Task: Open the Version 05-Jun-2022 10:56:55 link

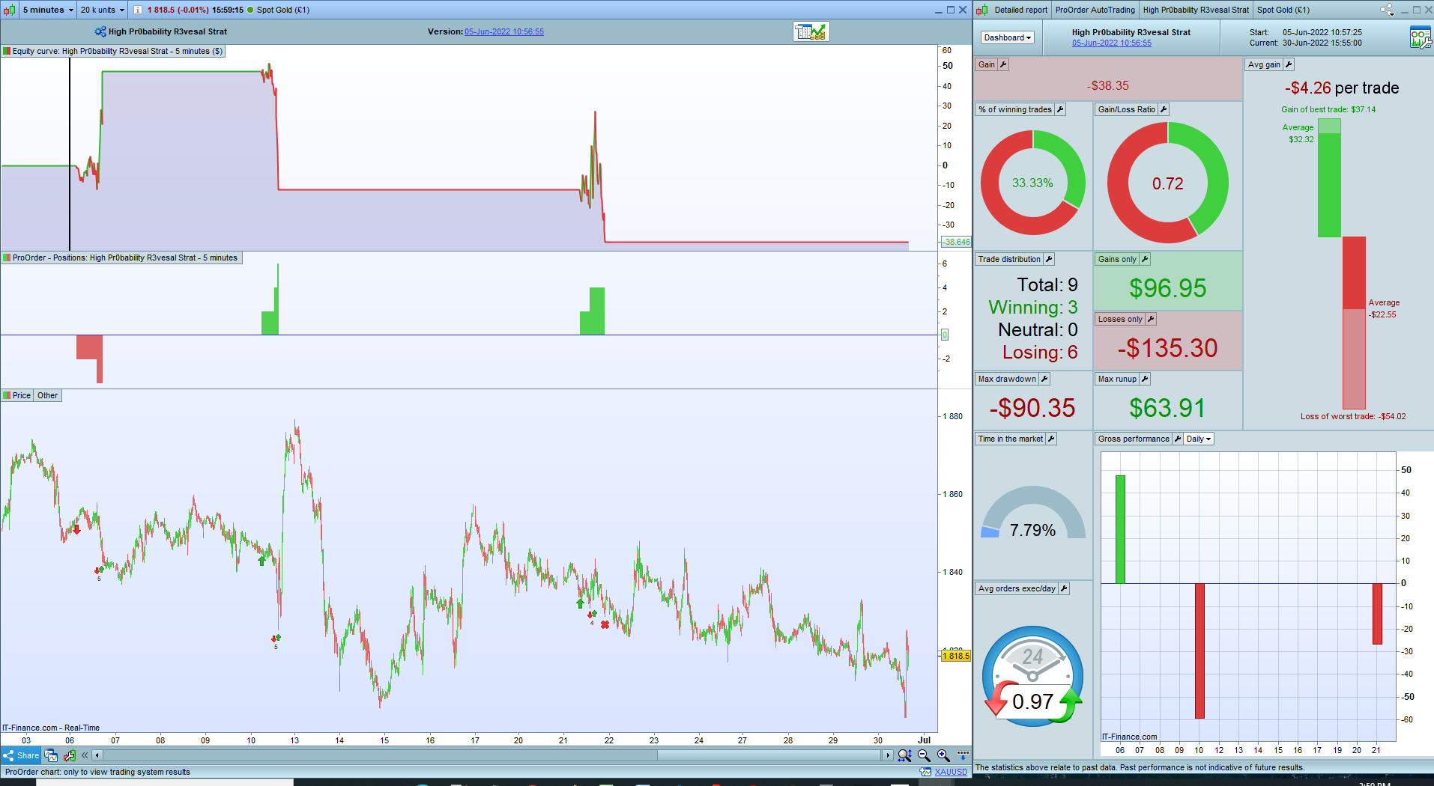Action: [x=504, y=31]
